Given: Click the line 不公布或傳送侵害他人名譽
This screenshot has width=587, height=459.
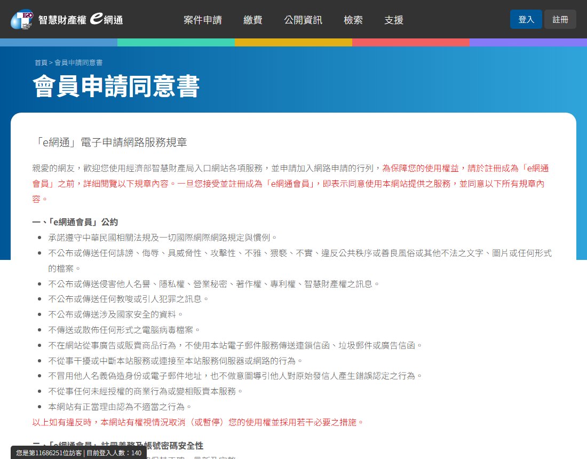Looking at the screenshot, I should coord(214,284).
